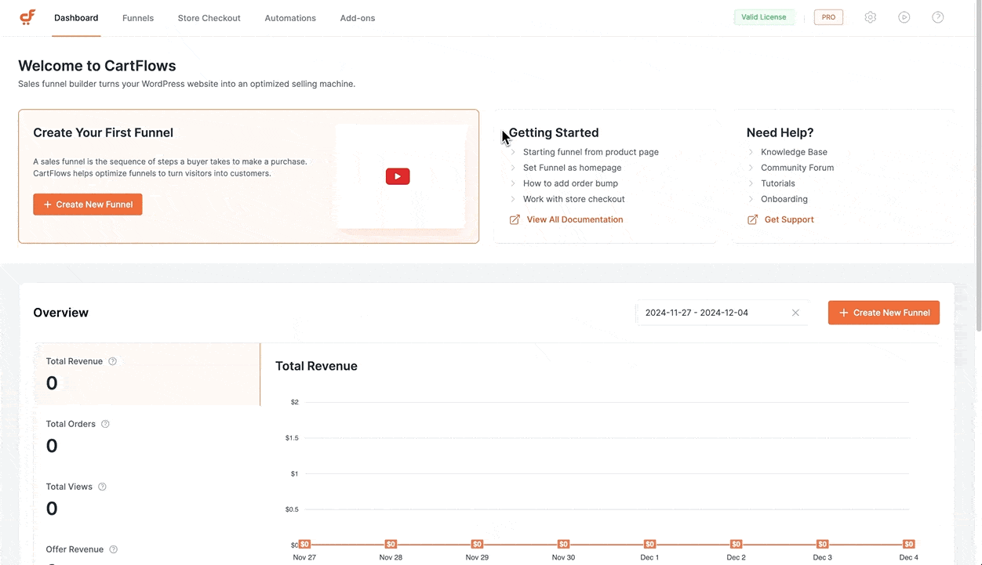Play the YouTube intro video
982x565 pixels.
click(x=398, y=176)
